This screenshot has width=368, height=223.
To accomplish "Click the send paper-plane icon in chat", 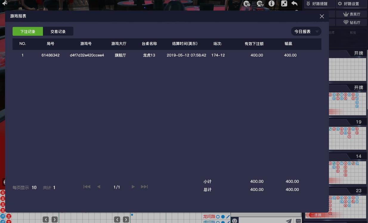I will [x=289, y=221].
